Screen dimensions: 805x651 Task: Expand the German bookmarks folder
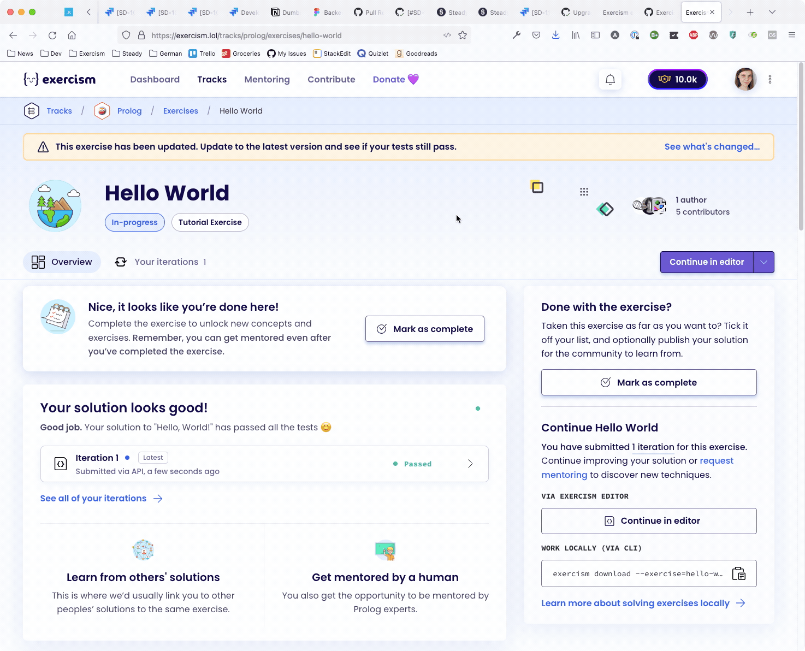(165, 54)
